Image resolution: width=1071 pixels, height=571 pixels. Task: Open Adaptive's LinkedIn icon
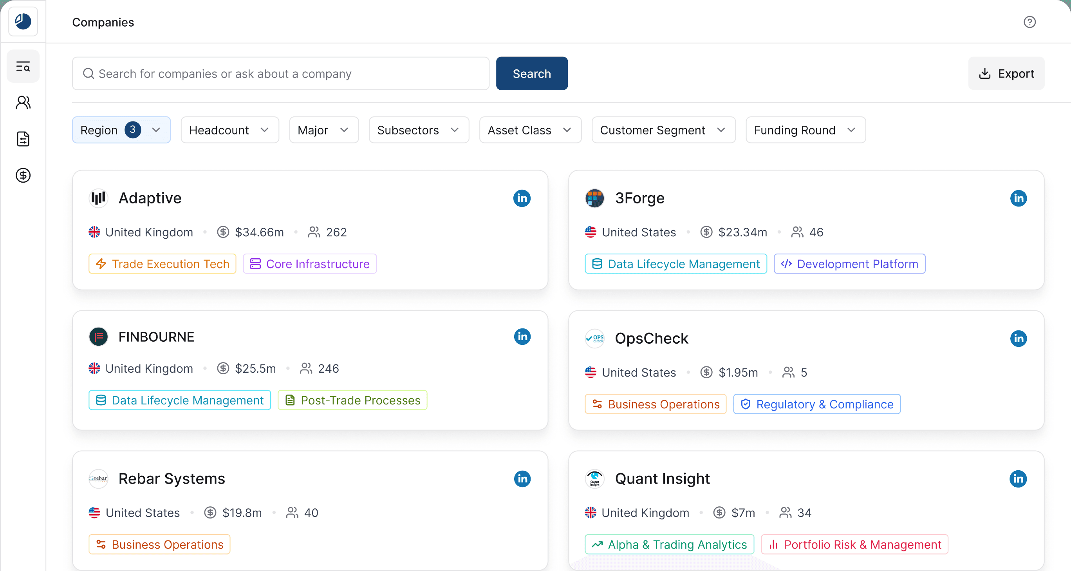click(x=522, y=198)
